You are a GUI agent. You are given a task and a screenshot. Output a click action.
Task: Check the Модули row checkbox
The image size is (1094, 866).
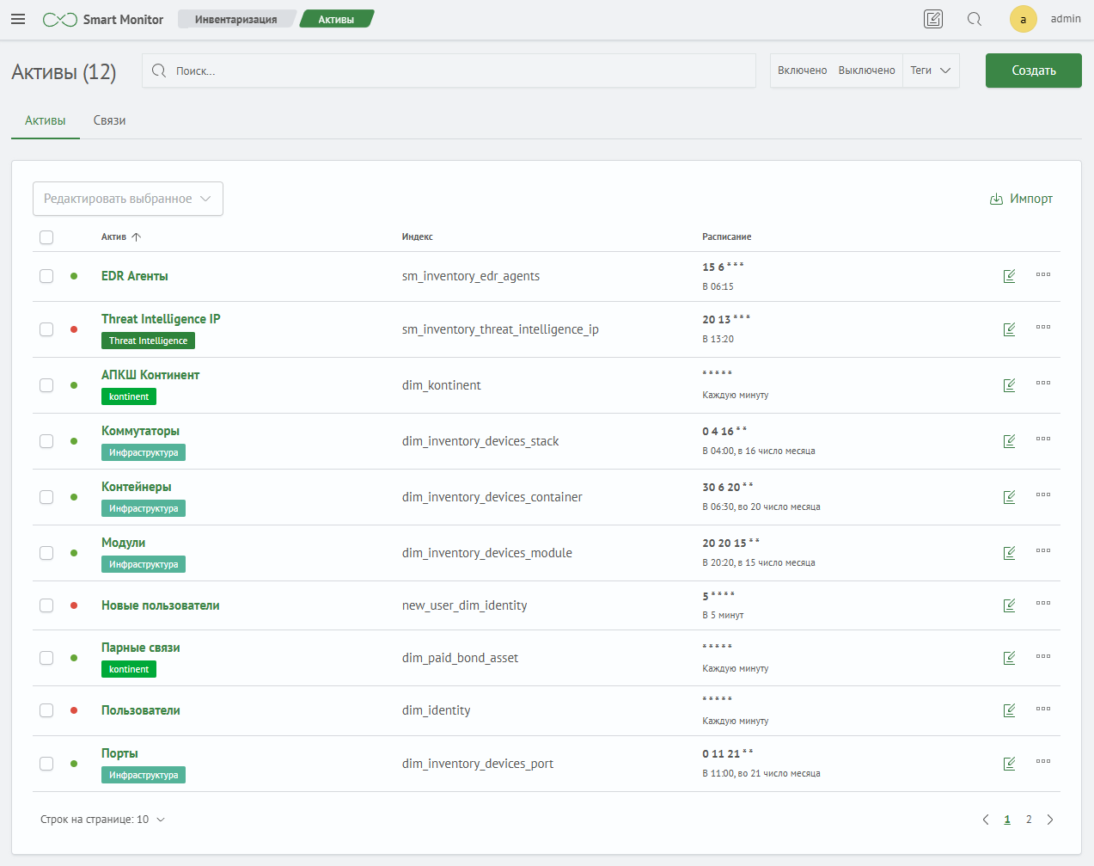tap(46, 553)
